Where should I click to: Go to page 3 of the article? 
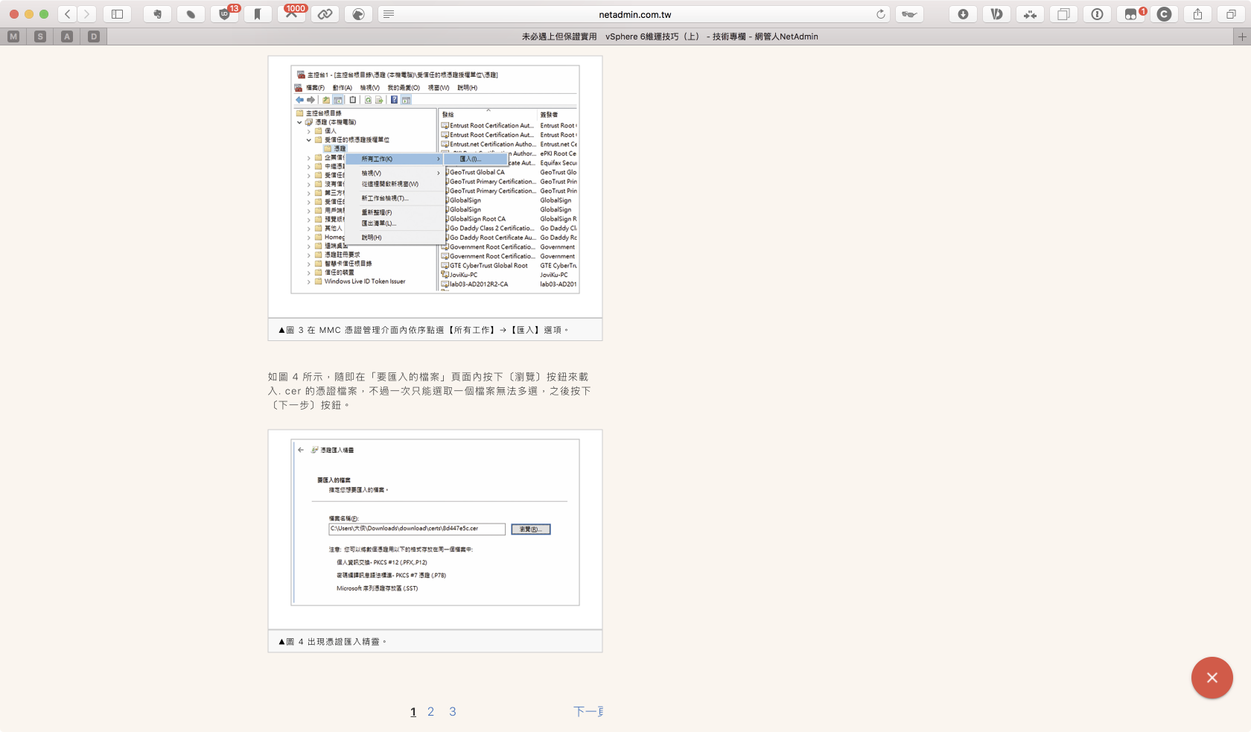click(x=452, y=712)
